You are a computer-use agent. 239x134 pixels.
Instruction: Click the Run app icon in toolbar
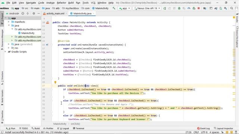(164, 8)
